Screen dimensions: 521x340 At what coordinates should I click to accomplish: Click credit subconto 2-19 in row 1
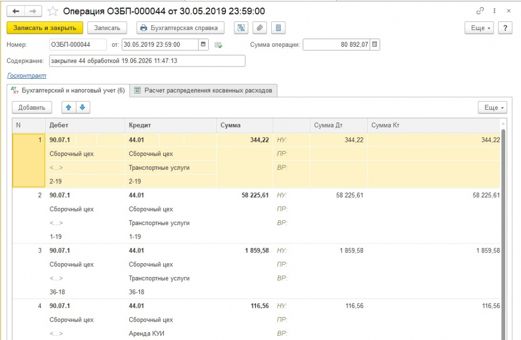(135, 181)
